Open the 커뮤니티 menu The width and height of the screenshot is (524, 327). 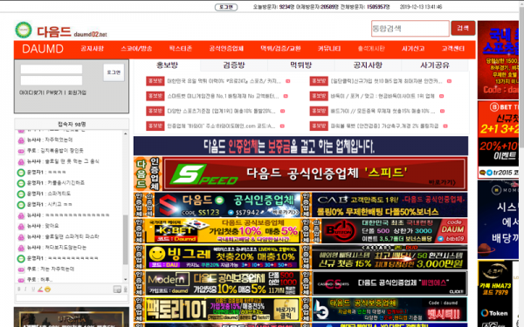click(x=329, y=49)
